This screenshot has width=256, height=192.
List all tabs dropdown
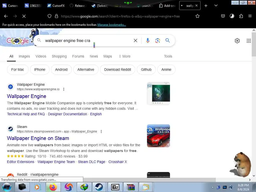[216, 6]
